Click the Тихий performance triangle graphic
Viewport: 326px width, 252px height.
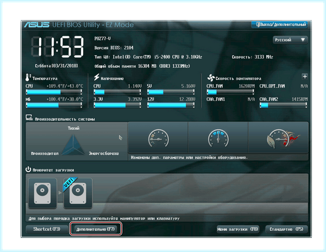click(73, 145)
